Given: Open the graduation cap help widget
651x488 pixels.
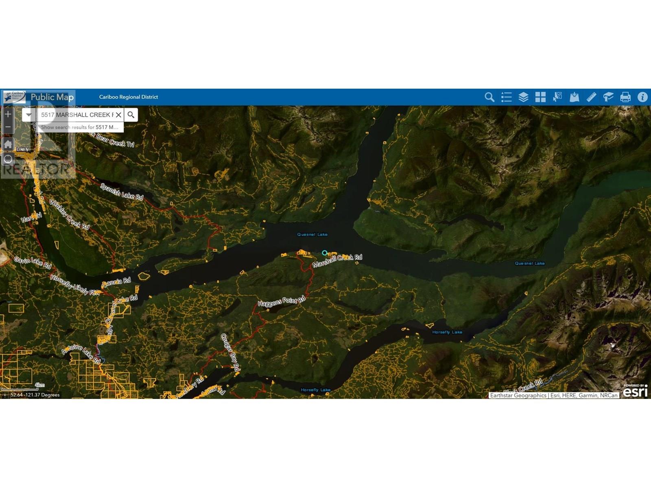Looking at the screenshot, I should [608, 97].
